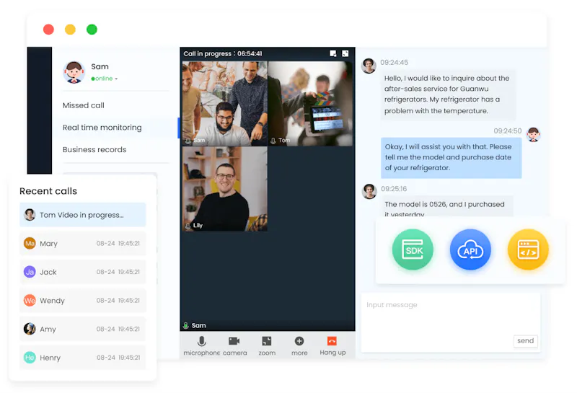The image size is (577, 393).
Task: Click the yellow window minimize dot
Action: click(70, 30)
